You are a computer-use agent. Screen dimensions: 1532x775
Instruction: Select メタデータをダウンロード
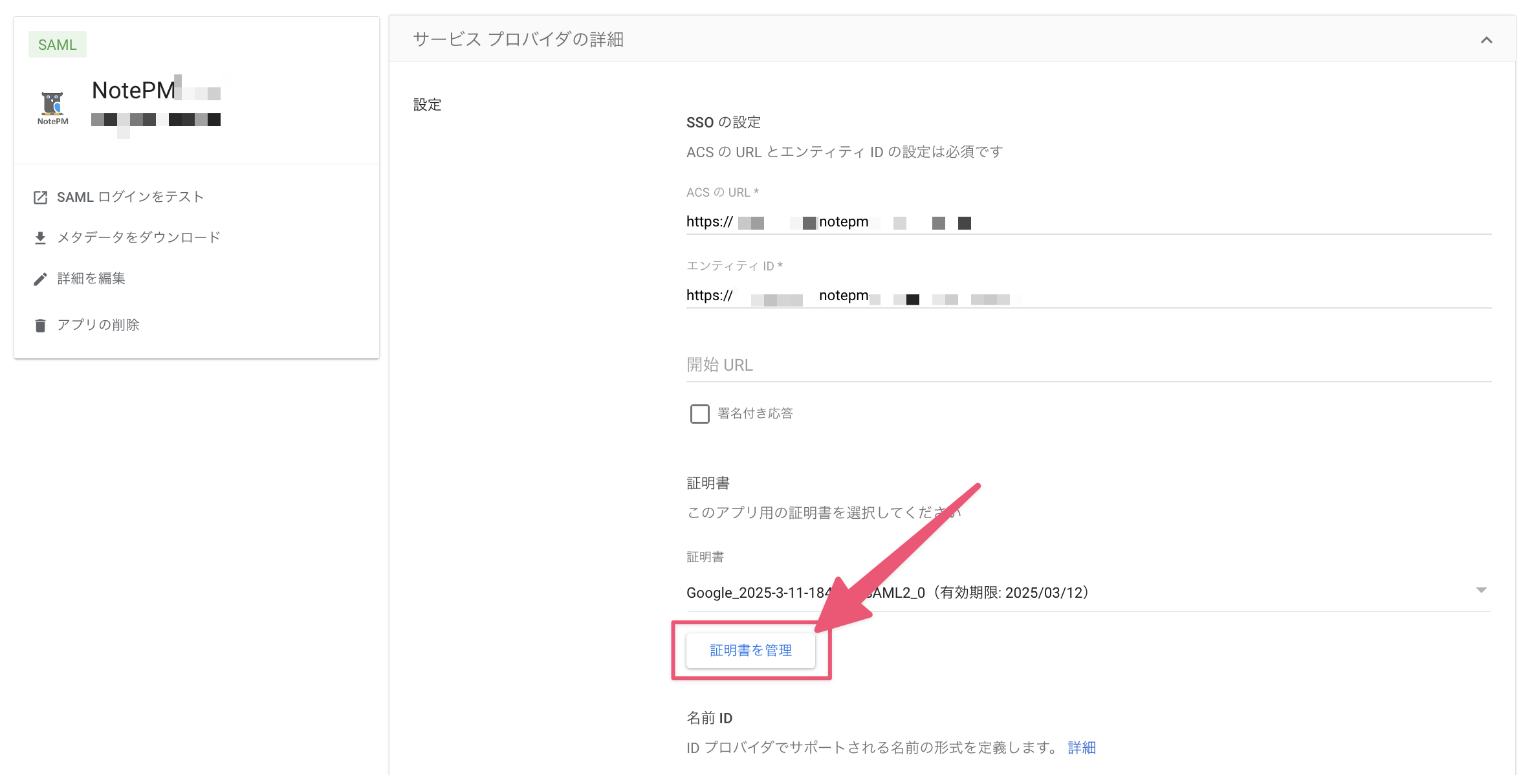point(138,237)
